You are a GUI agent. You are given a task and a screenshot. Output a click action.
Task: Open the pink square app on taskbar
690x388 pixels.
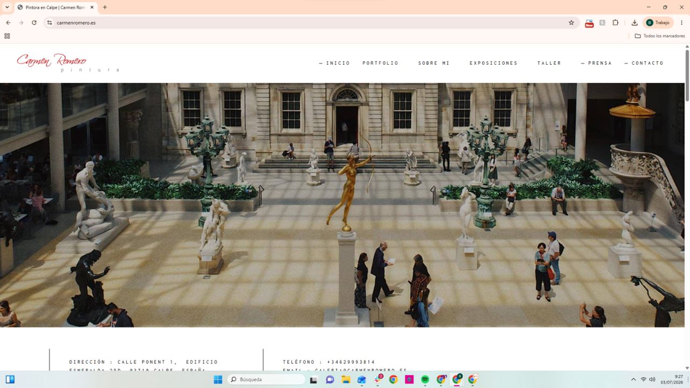(x=409, y=379)
